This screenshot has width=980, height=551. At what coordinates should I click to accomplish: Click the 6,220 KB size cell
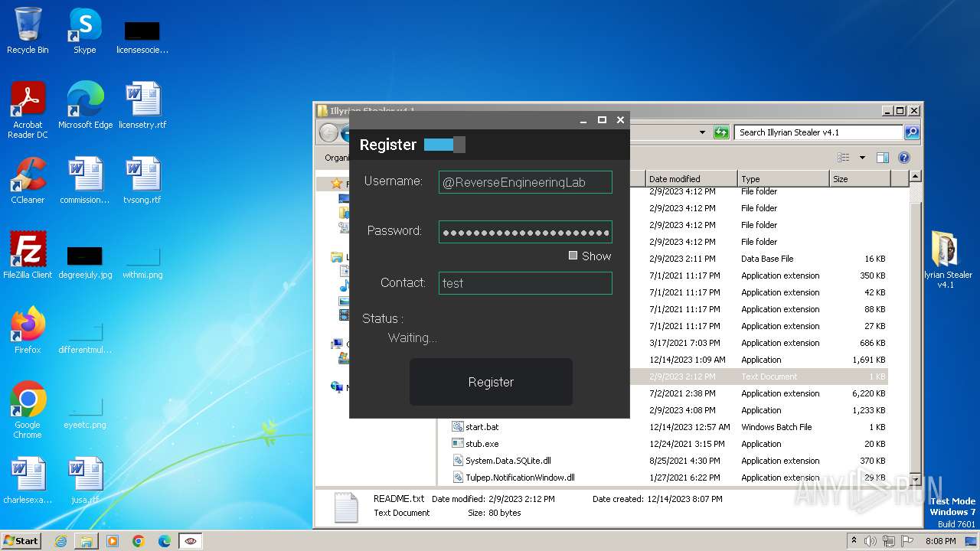[x=869, y=393]
